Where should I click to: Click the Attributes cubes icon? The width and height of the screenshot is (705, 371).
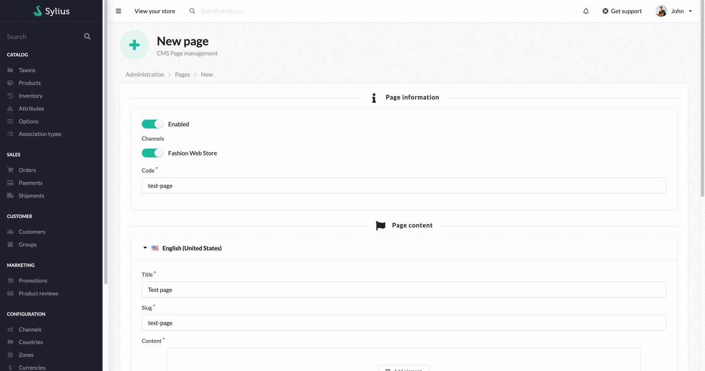pos(11,109)
